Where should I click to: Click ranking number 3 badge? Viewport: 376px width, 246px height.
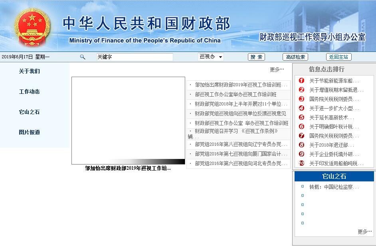[301, 99]
